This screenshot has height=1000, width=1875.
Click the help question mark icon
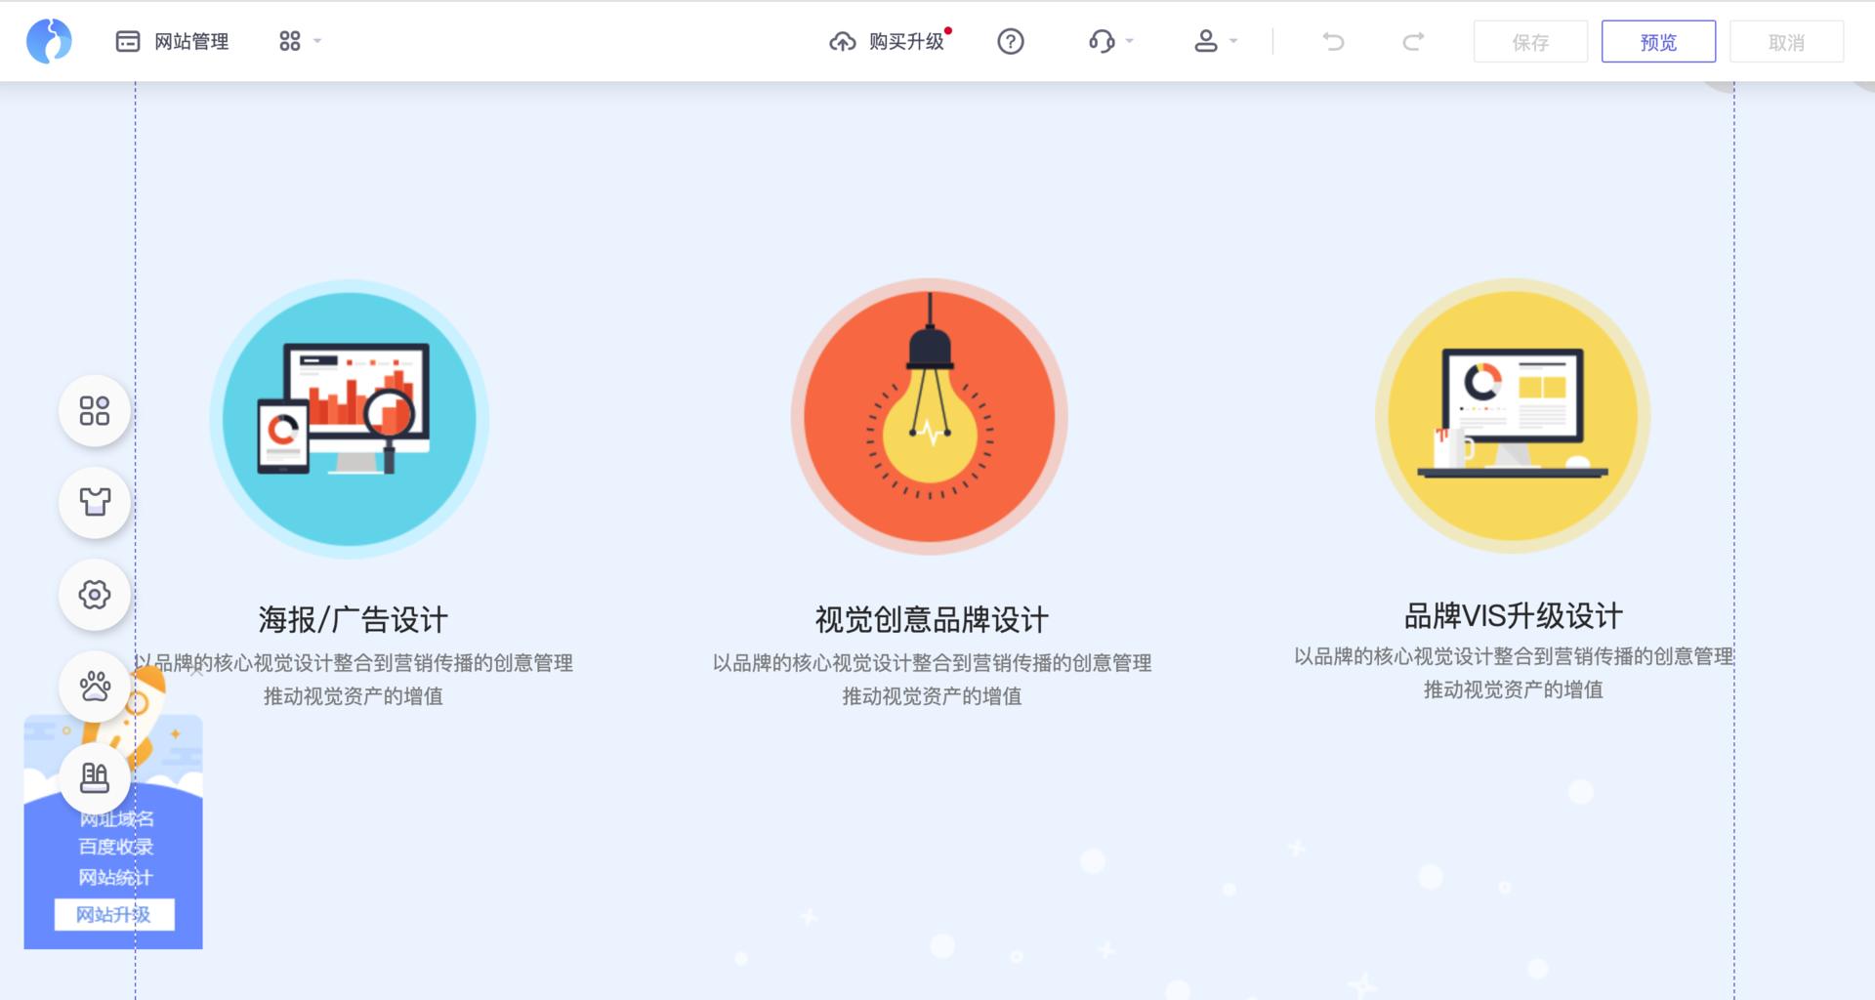(x=1011, y=41)
